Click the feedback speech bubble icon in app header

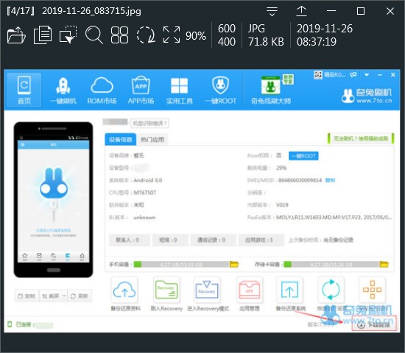pos(353,75)
